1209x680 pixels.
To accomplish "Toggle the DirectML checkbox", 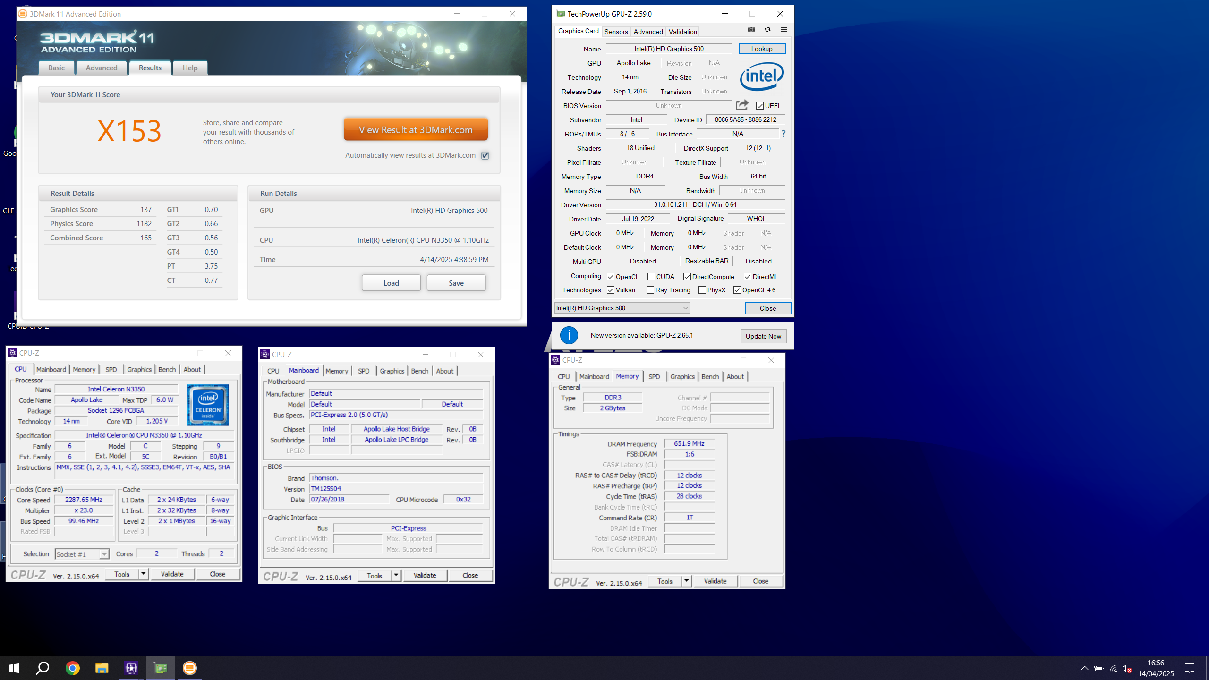I will coord(748,277).
